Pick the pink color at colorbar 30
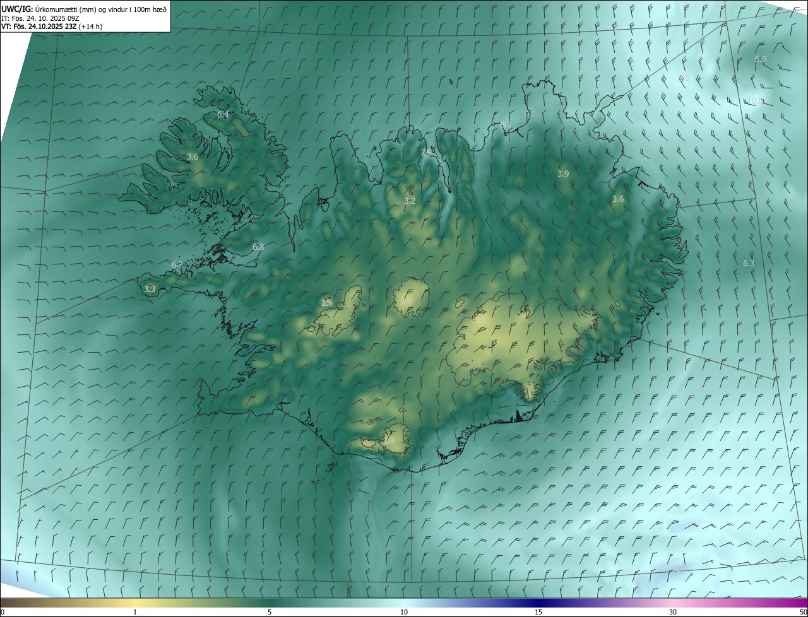Image resolution: width=808 pixels, height=617 pixels. tap(673, 602)
